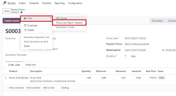Screen dimensions: 176x96
Task: Expand the Print submenu arrow
Action: click(51, 18)
